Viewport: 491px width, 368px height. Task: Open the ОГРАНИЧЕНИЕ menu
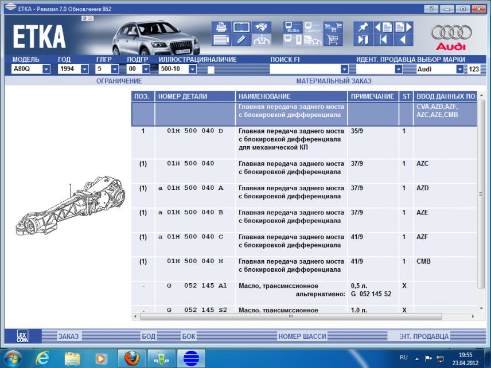(119, 81)
